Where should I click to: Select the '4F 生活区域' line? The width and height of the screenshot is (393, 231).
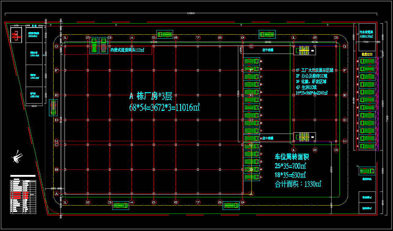(x=306, y=87)
